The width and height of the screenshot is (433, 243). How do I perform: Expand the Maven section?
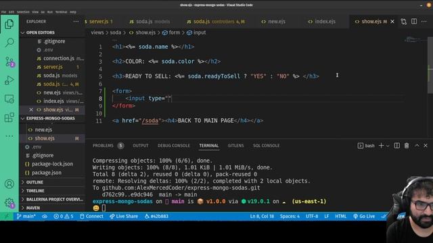click(x=52, y=208)
